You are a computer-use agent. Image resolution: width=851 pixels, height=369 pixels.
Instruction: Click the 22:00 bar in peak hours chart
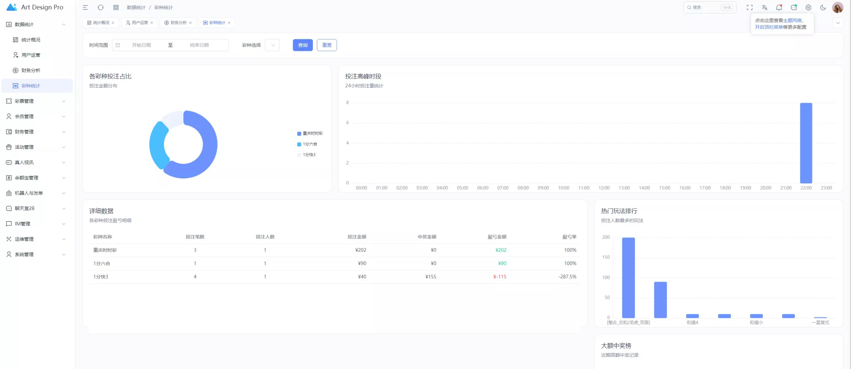[806, 143]
